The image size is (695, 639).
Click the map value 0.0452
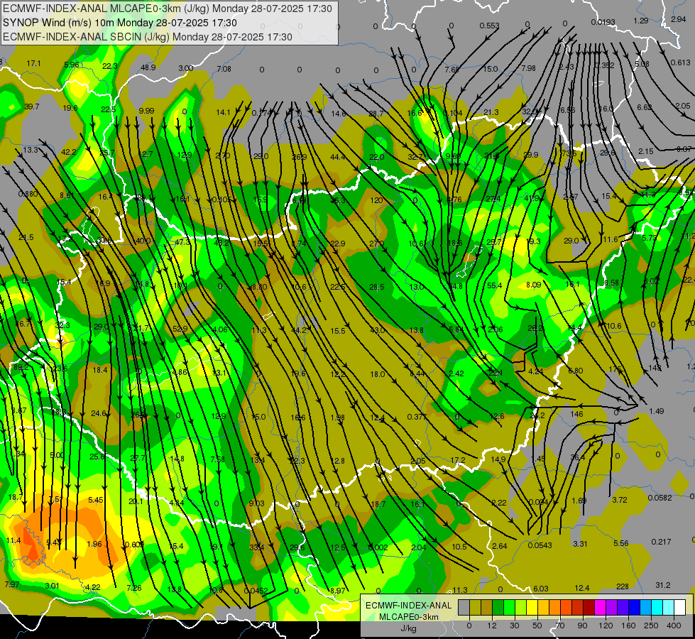tap(256, 591)
